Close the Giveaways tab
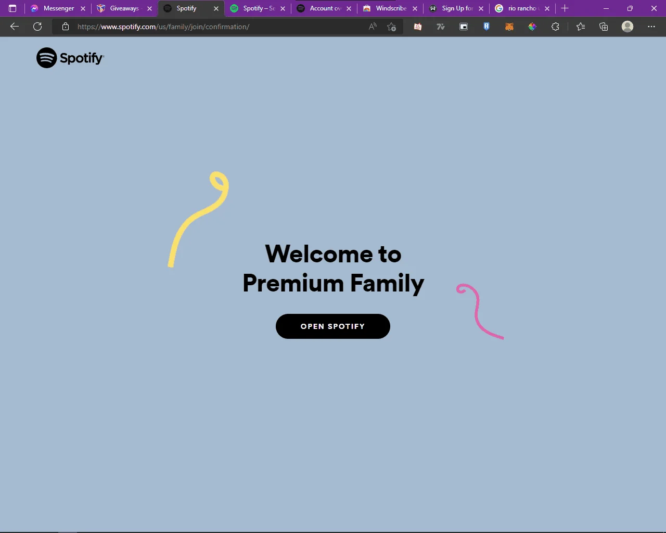Image resolution: width=666 pixels, height=533 pixels. click(x=149, y=8)
